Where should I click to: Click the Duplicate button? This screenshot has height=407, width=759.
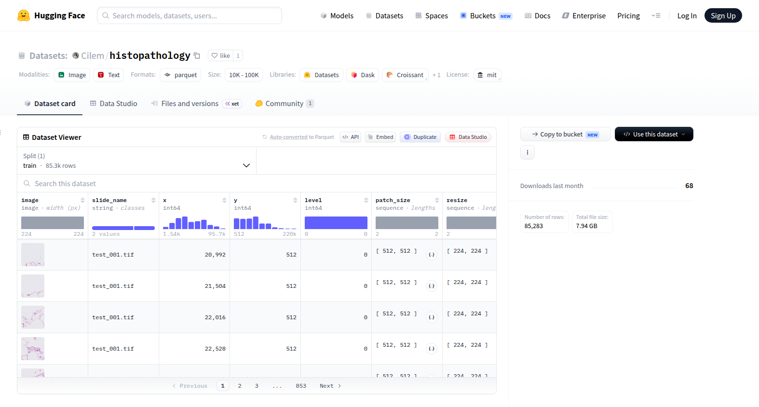click(x=420, y=137)
